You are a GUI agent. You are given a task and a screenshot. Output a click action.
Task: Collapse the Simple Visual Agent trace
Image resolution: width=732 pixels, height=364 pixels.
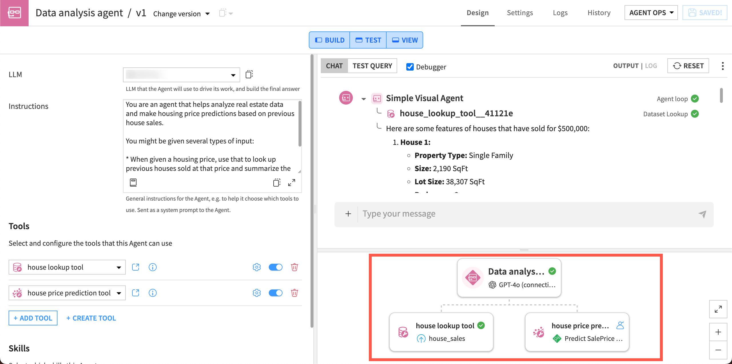pyautogui.click(x=363, y=99)
